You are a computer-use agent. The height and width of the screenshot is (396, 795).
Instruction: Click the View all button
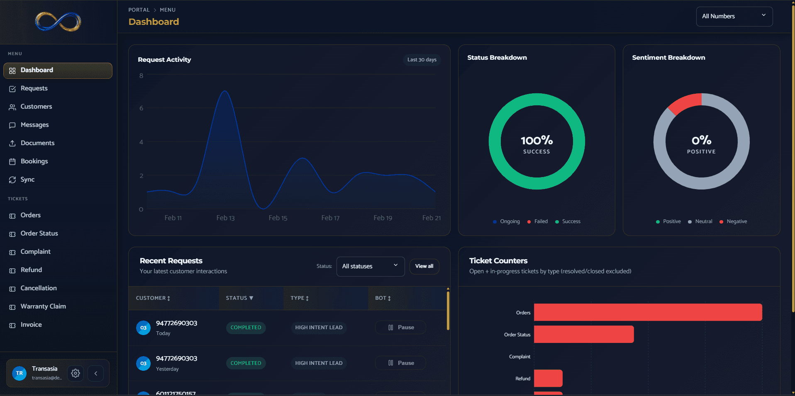[x=424, y=266]
